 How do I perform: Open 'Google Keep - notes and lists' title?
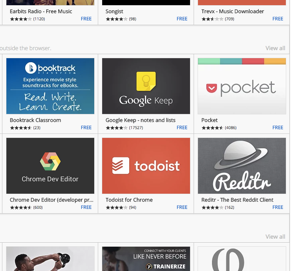[x=141, y=120]
